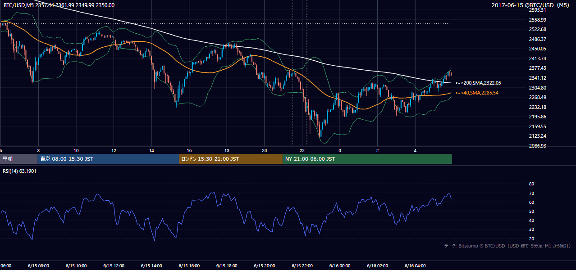
Task: Click the BTC/USD,M5 OHLC header text
Action: point(59,5)
